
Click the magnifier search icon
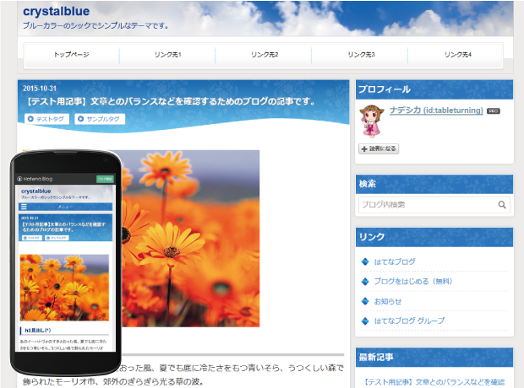[502, 204]
